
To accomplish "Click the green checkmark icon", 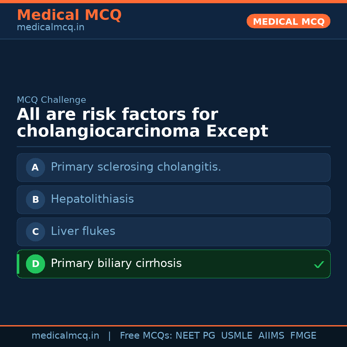I will [319, 265].
